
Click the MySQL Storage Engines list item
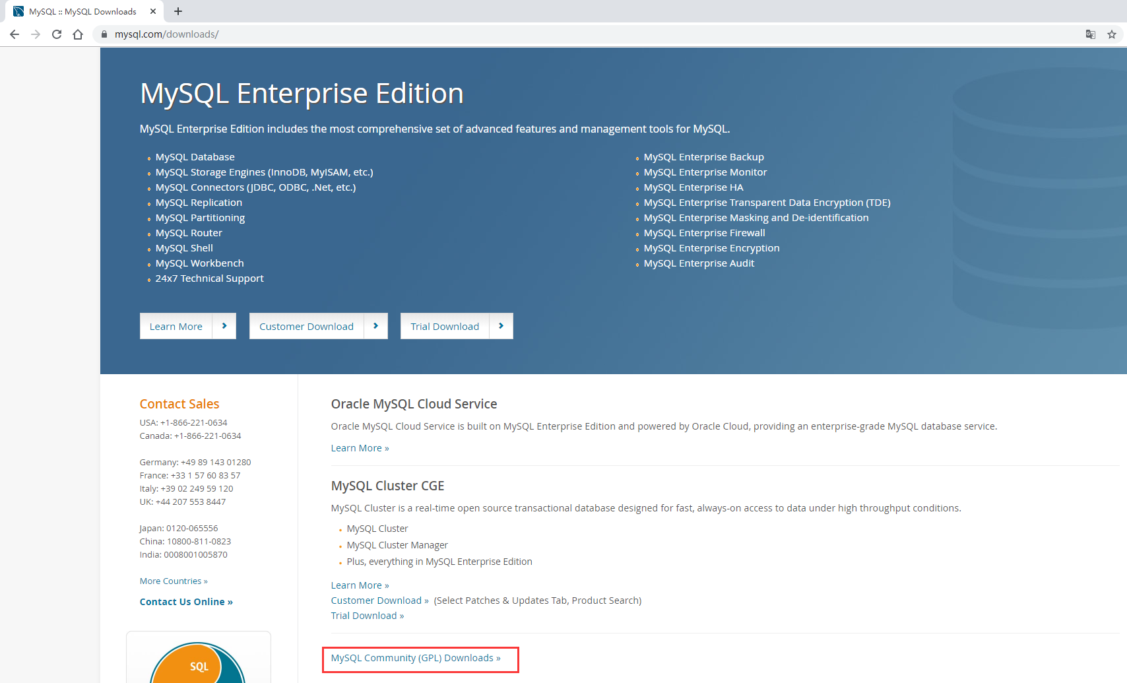coord(265,172)
